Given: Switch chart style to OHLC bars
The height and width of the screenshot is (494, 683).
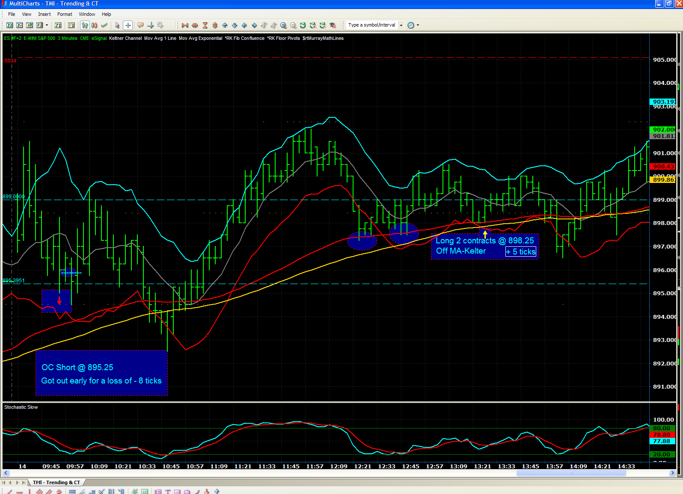Looking at the screenshot, I should [x=85, y=25].
